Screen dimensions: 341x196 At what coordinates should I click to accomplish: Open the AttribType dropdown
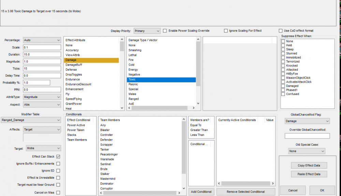pos(42,97)
